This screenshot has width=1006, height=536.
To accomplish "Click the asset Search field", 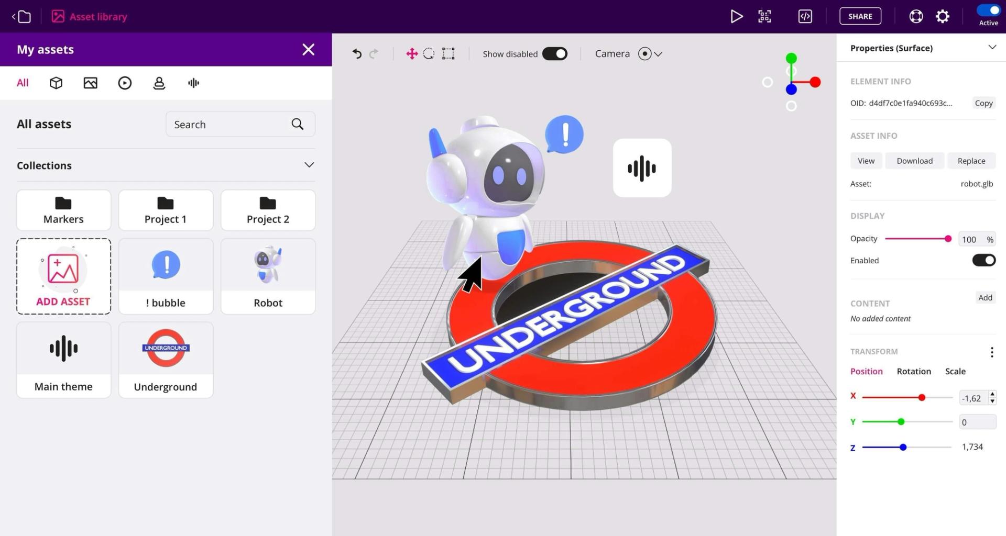I will pos(240,124).
